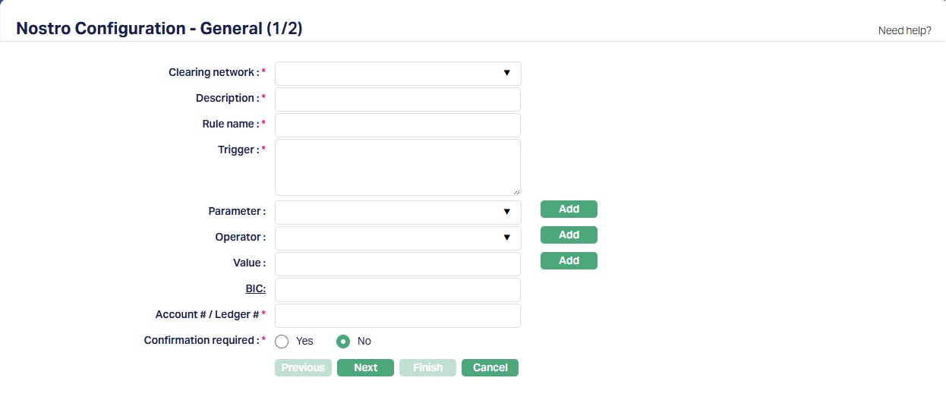
Task: Open the Need help? link
Action: point(904,31)
